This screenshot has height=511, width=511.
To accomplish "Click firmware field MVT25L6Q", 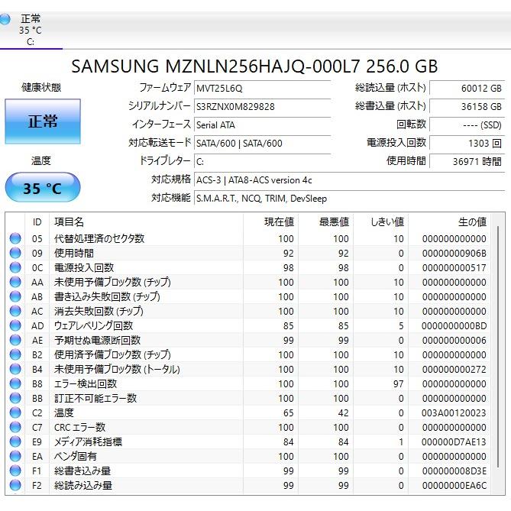I will [262, 89].
